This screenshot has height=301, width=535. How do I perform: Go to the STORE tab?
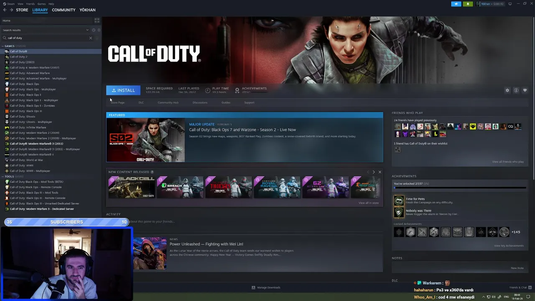click(22, 10)
